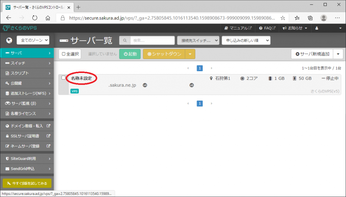Click the browser refresh icon
The width and height of the screenshot is (346, 197).
click(x=34, y=18)
